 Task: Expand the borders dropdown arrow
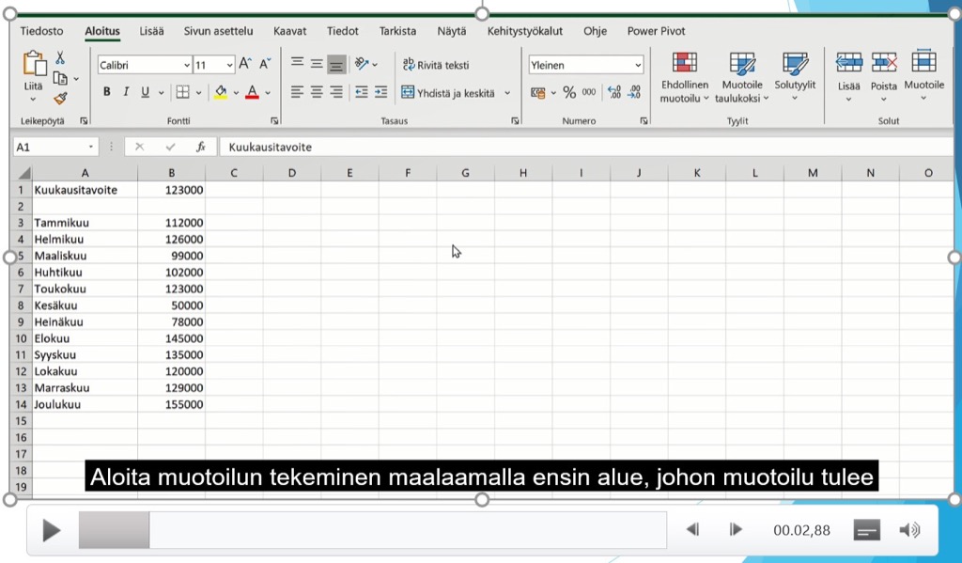coord(199,93)
